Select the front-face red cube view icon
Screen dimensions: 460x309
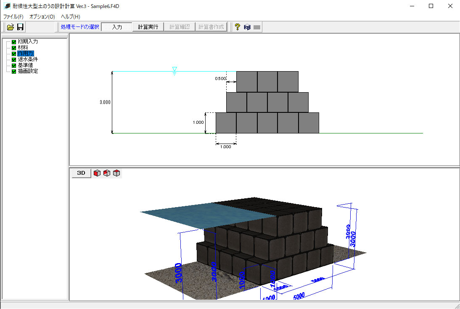(97, 173)
